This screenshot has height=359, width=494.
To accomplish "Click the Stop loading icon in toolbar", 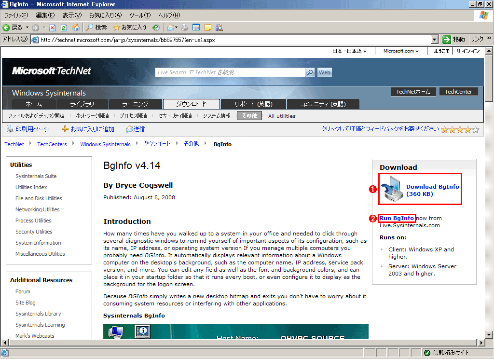I will [x=53, y=28].
